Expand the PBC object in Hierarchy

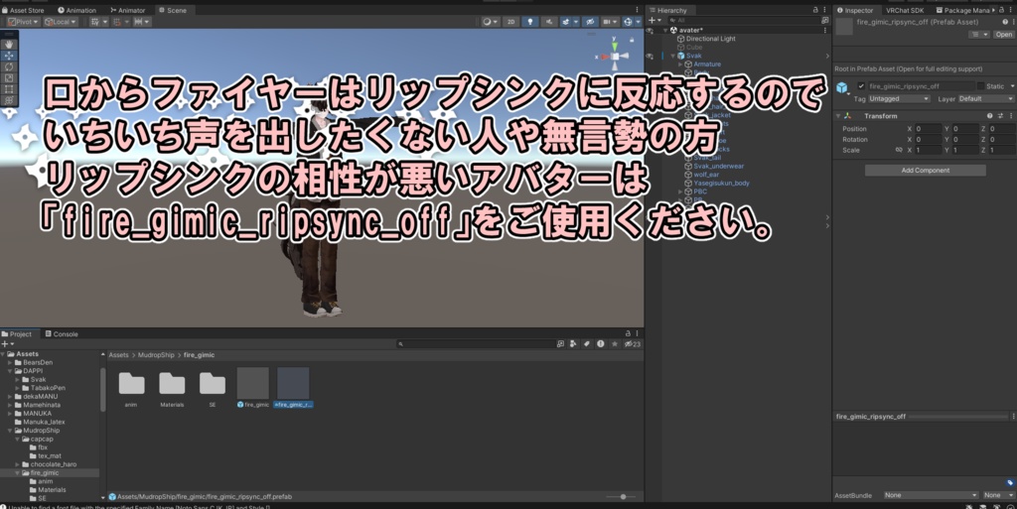(x=680, y=191)
